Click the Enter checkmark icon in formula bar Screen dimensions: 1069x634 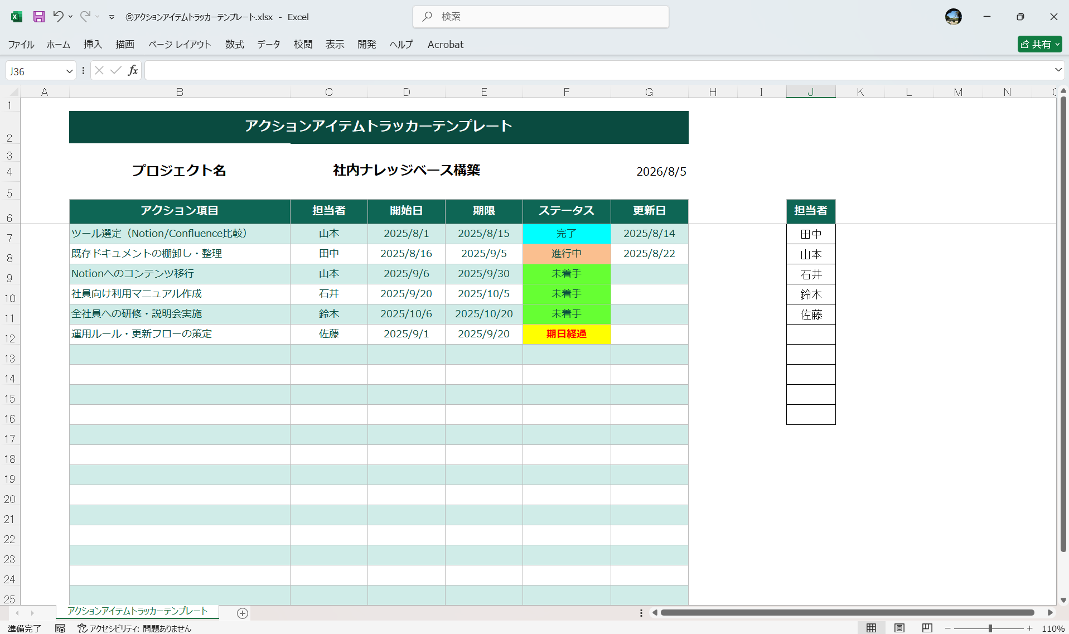(x=116, y=70)
